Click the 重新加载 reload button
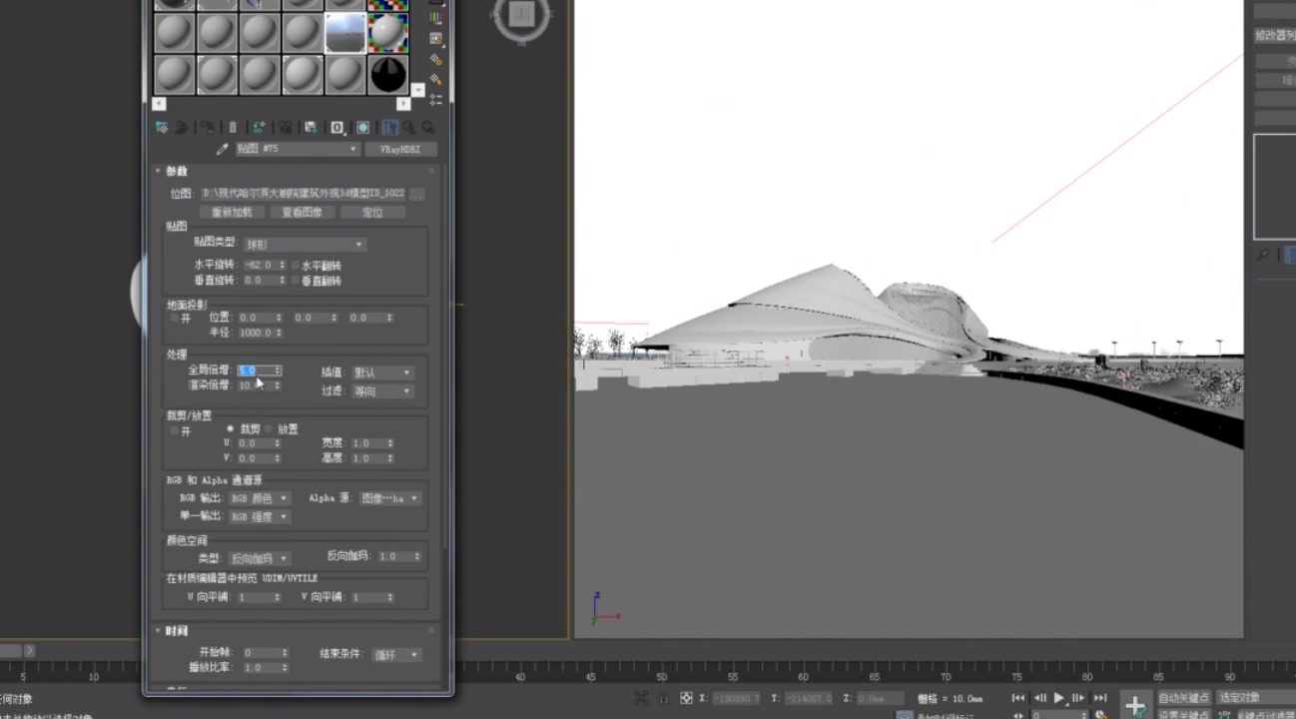 [232, 213]
